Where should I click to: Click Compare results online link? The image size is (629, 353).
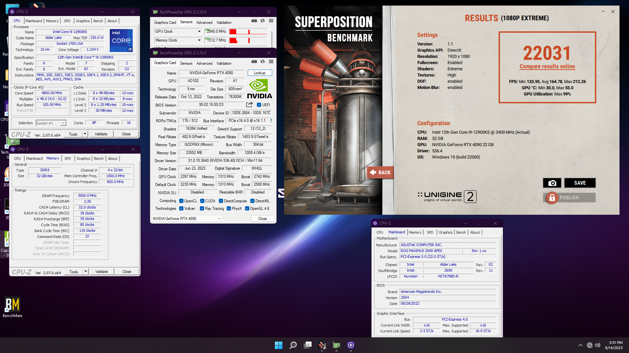click(x=547, y=66)
